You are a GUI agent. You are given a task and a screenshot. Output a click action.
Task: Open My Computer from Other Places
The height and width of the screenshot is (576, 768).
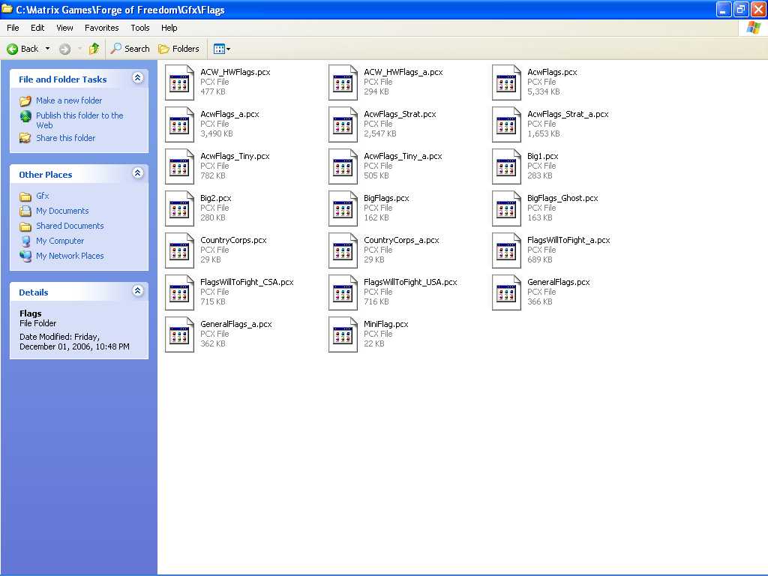pyautogui.click(x=60, y=241)
